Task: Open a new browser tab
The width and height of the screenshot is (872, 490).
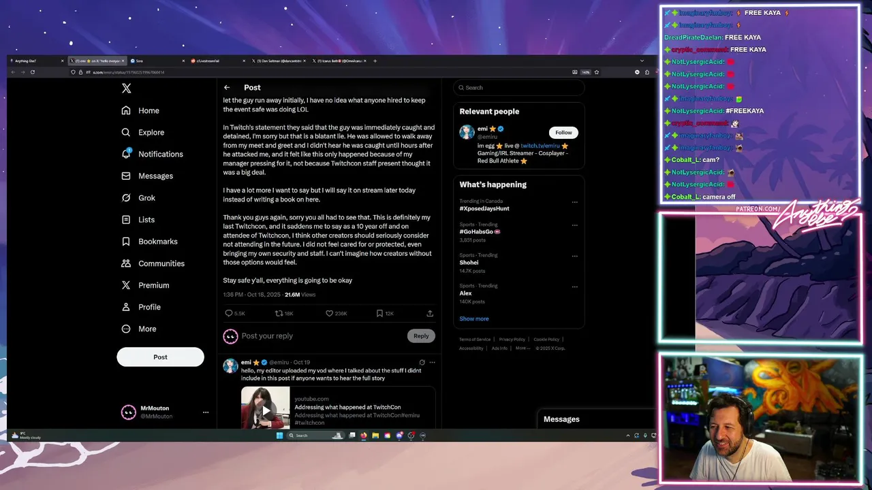Action: click(x=375, y=61)
